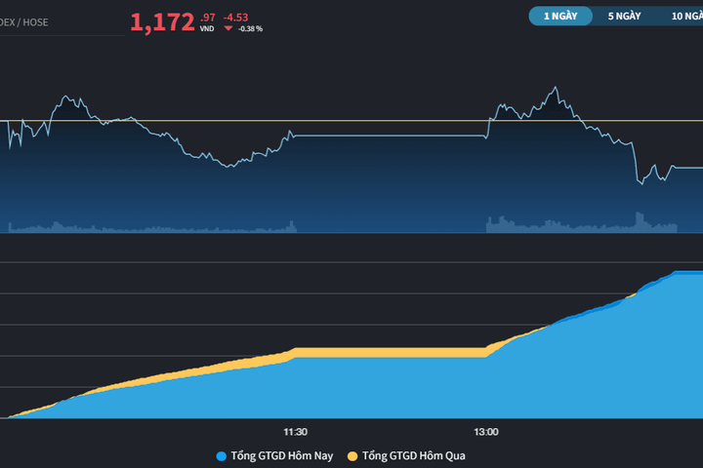Image resolution: width=703 pixels, height=468 pixels.
Task: Click the 13:00 time axis label
Action: tap(486, 432)
